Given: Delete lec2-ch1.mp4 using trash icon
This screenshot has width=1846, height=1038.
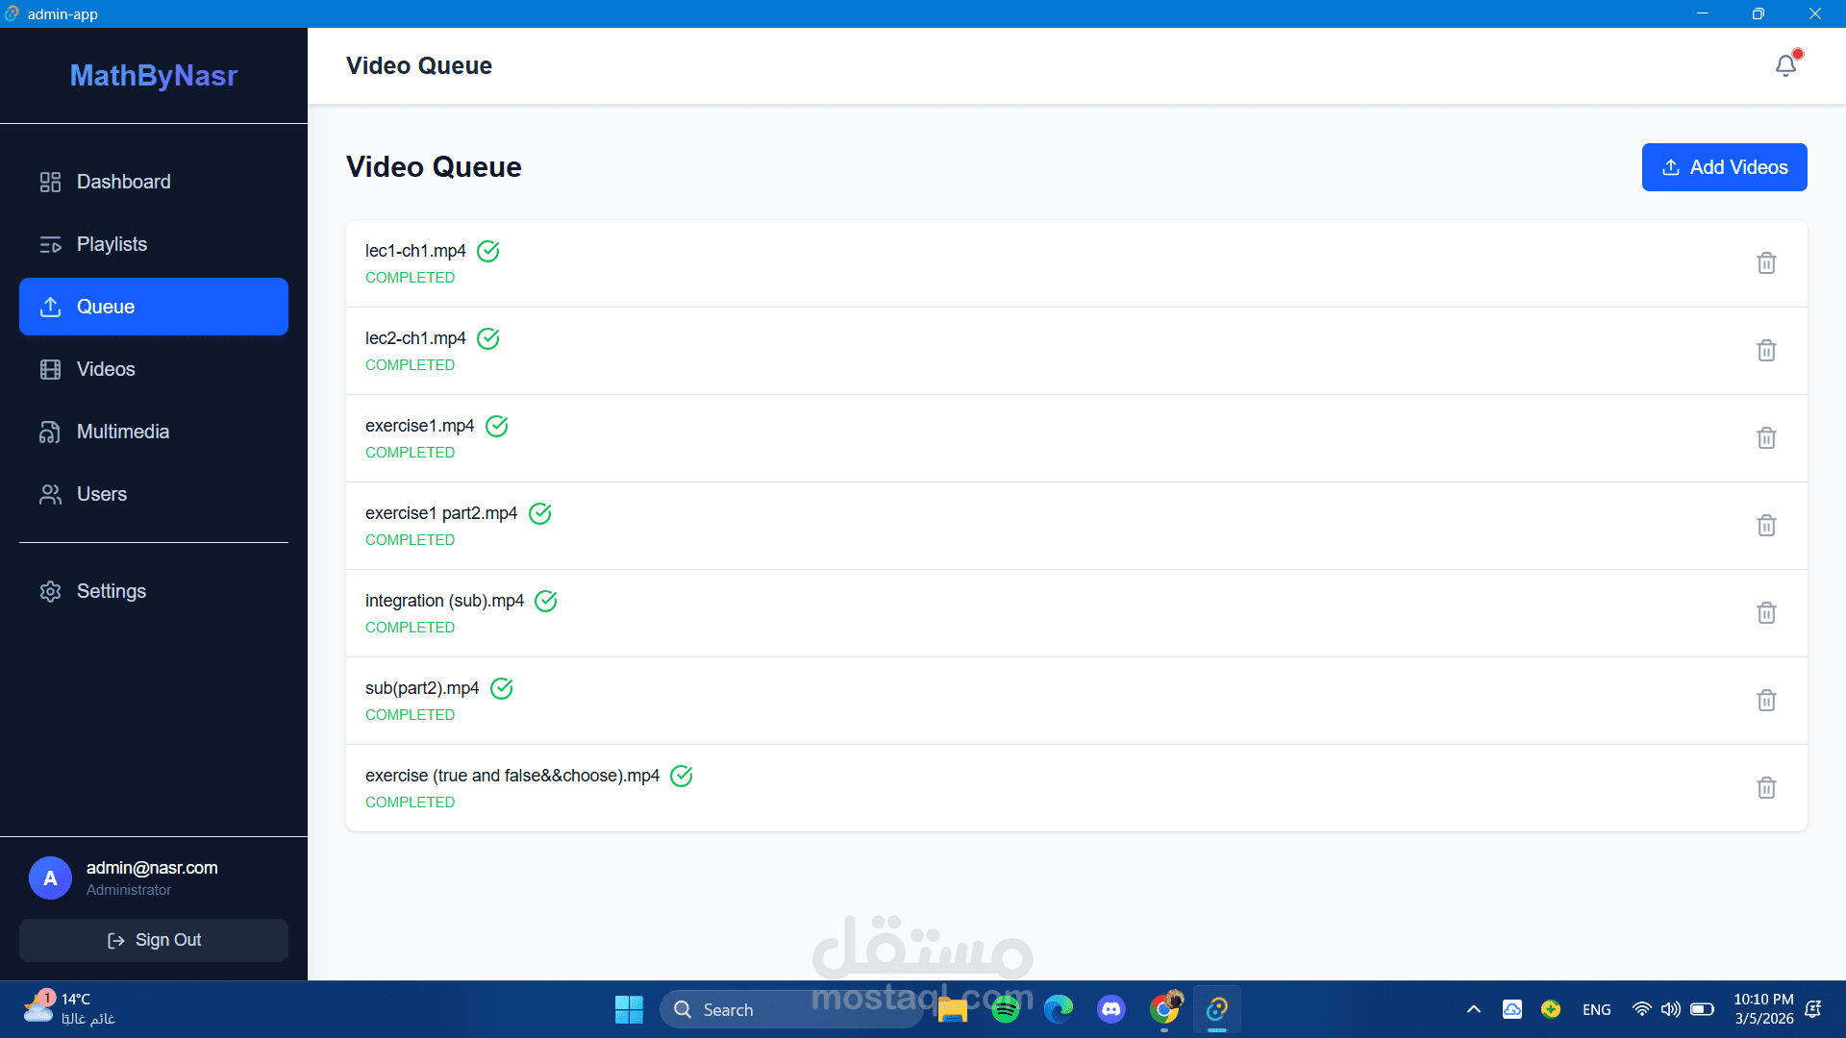Looking at the screenshot, I should coord(1766,351).
